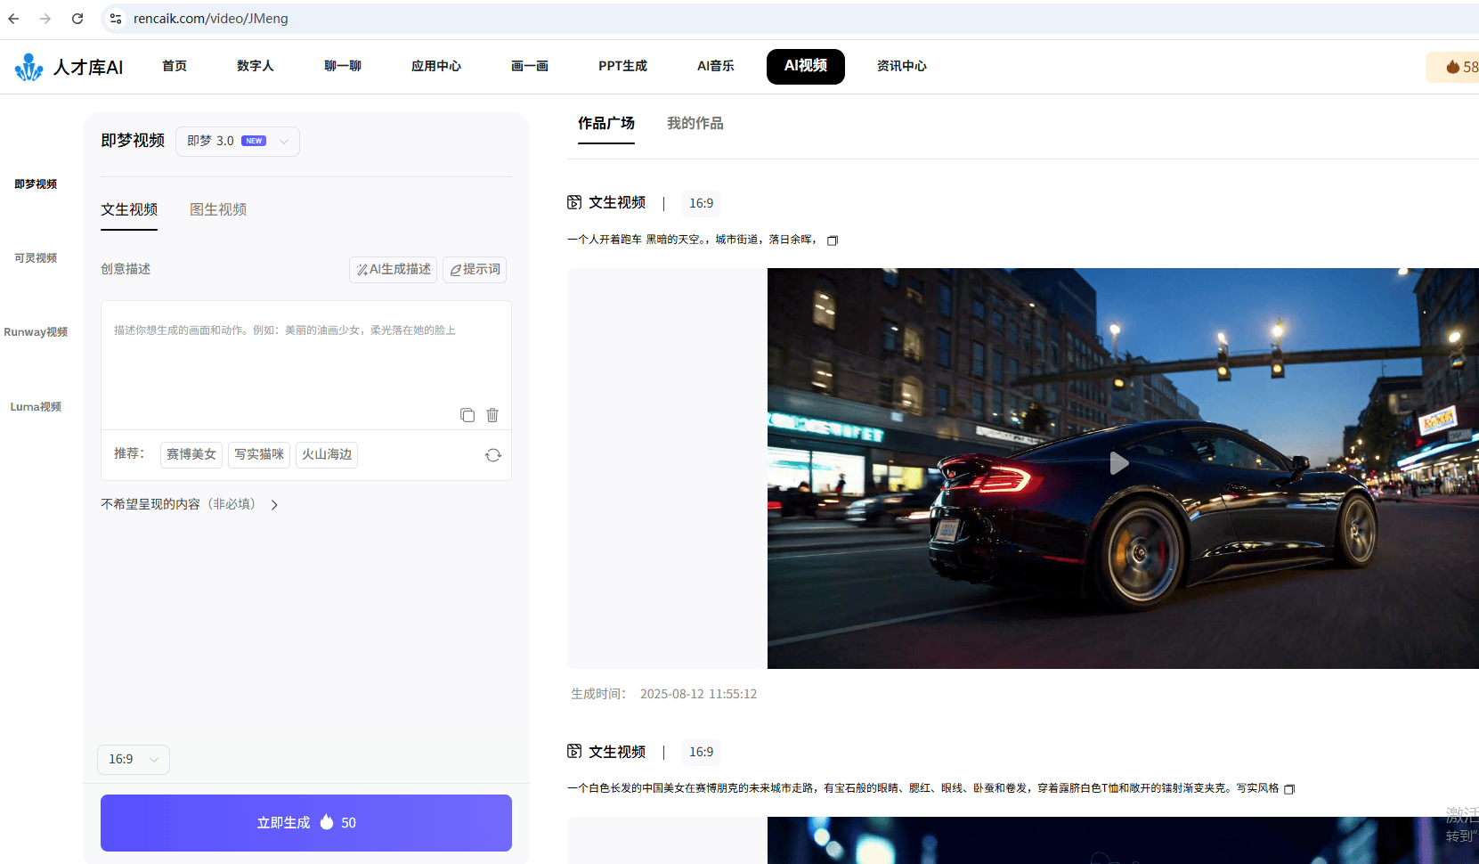Copy the sports car prompt text
Screen dimensions: 1479x864
(833, 240)
